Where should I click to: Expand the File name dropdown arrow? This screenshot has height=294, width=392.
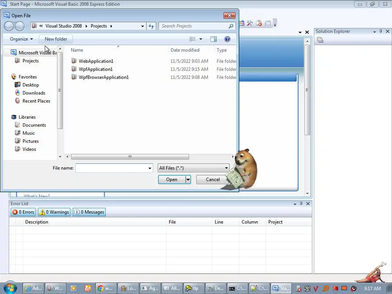[150, 168]
